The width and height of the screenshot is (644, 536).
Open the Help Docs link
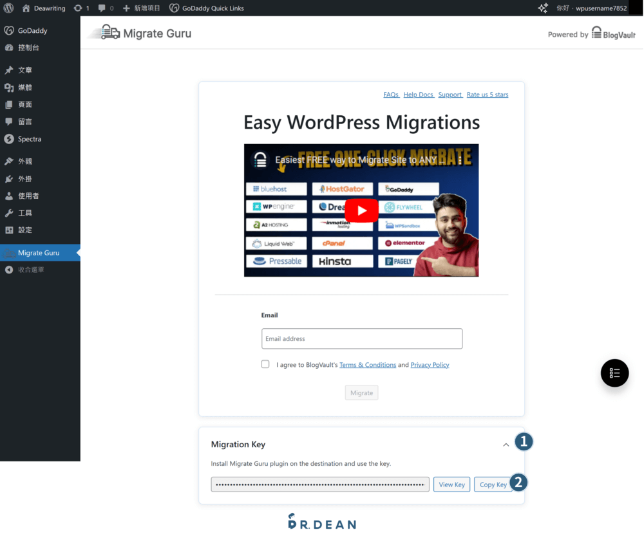(x=419, y=95)
